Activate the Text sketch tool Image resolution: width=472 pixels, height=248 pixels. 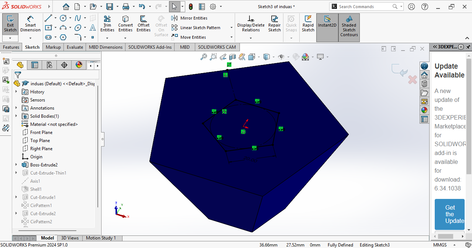pyautogui.click(x=93, y=28)
